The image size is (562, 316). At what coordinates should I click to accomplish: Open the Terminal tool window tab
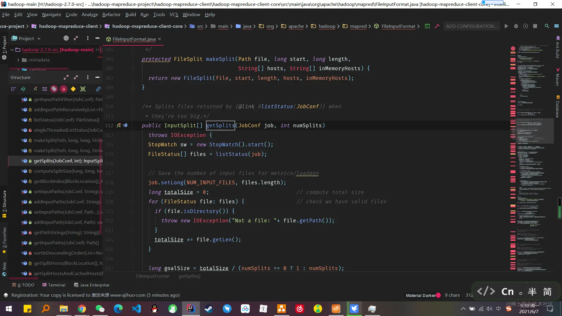[x=54, y=285]
